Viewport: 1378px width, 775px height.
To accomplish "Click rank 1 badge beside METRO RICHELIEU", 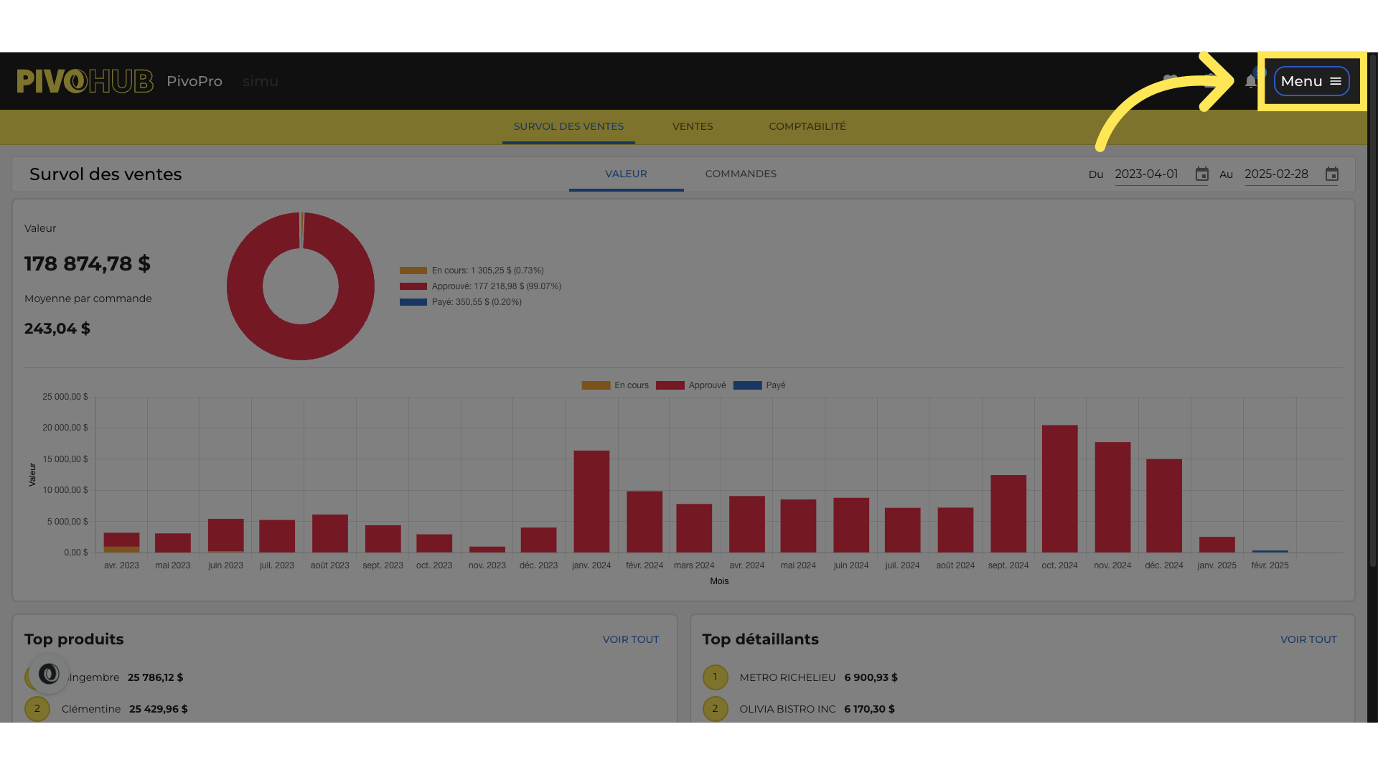I will click(715, 677).
